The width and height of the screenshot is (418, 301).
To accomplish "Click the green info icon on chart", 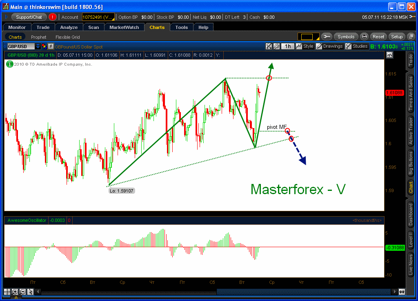I will [x=10, y=64].
